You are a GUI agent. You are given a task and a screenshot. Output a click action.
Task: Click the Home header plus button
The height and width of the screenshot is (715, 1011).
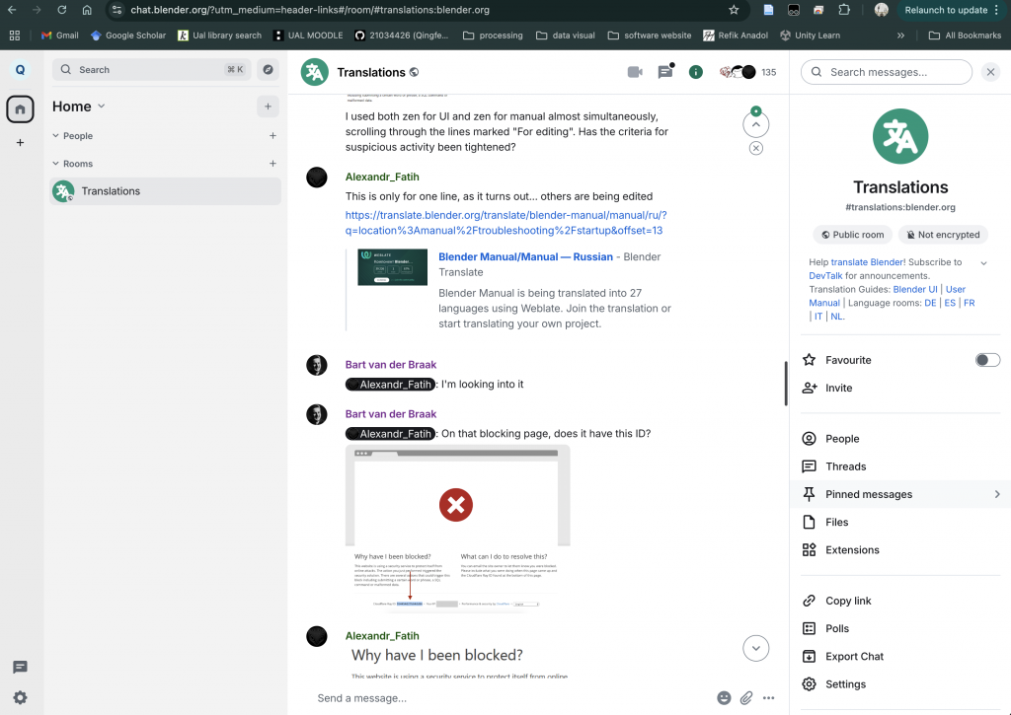click(269, 107)
